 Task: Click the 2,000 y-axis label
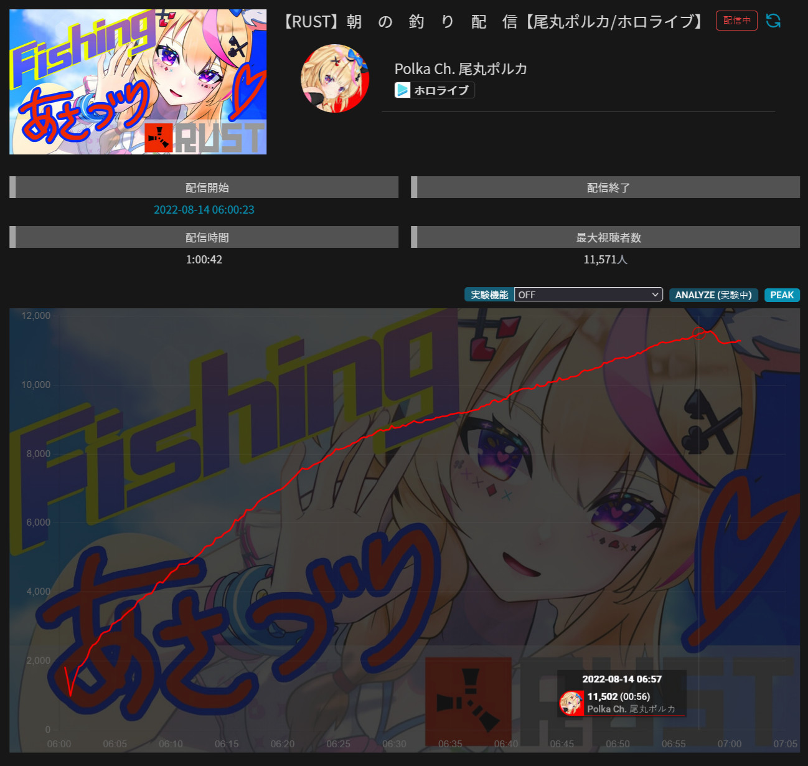[x=39, y=661]
